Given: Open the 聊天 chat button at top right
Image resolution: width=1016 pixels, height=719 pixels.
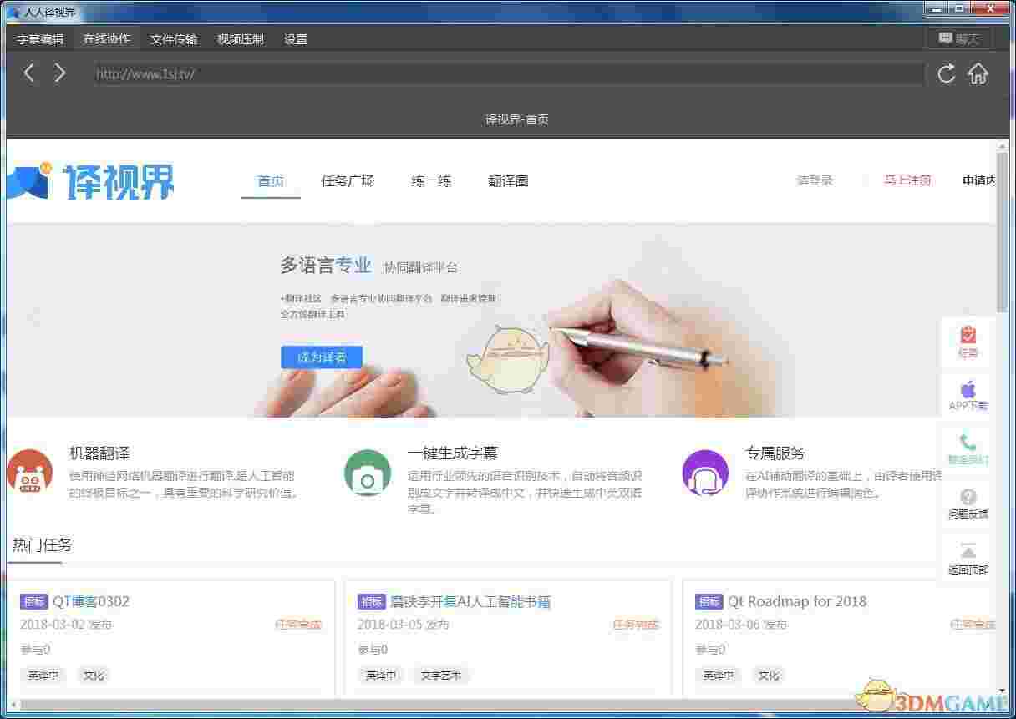Looking at the screenshot, I should (958, 38).
